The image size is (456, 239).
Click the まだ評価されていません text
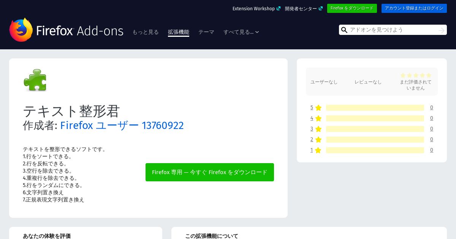pos(416,85)
